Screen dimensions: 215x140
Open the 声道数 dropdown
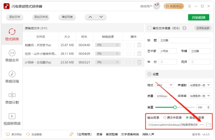coord(200,85)
